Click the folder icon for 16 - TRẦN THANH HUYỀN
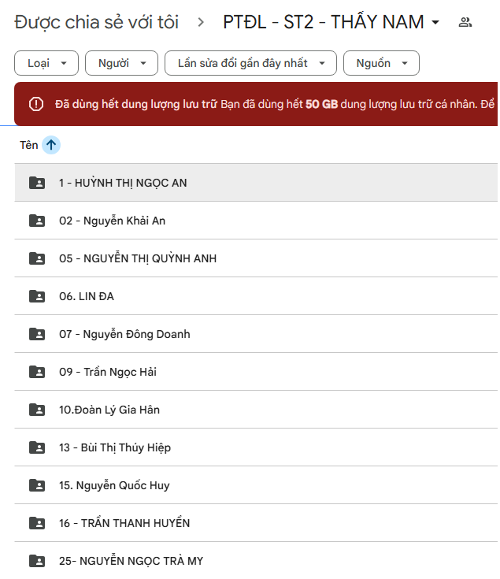Screen dimensions: 500x579 [37, 523]
